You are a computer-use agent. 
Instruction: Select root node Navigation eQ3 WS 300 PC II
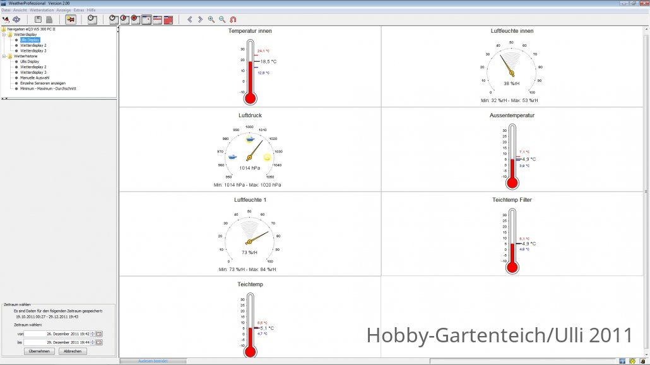(x=31, y=29)
